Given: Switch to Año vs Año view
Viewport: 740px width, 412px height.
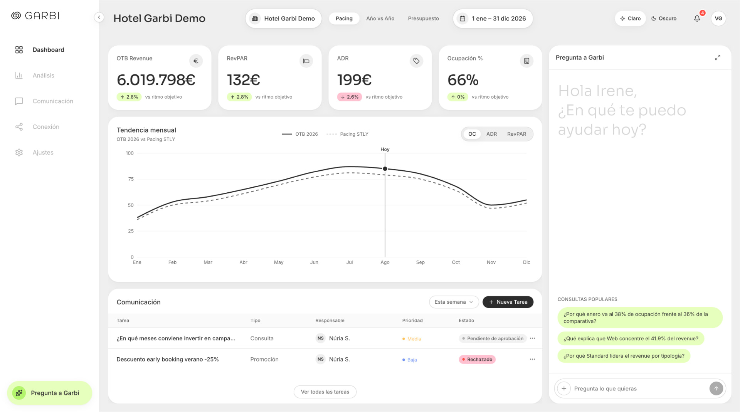Looking at the screenshot, I should 380,18.
